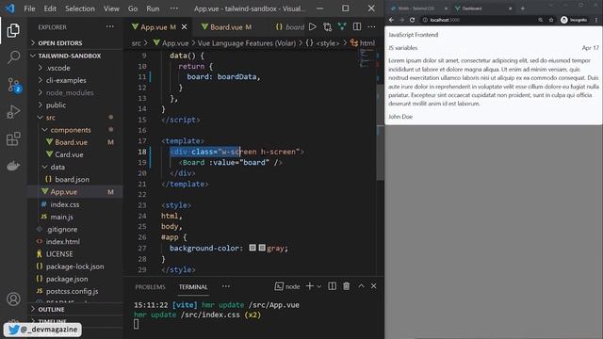Screen dimensions: 603x339
Task: Click the browser localhost address bar
Action: tap(477, 20)
